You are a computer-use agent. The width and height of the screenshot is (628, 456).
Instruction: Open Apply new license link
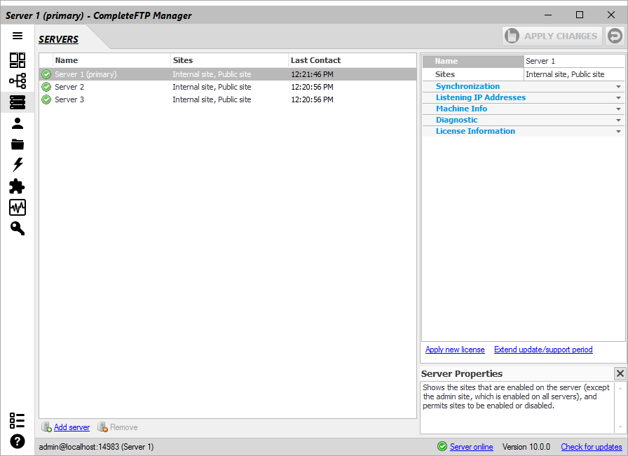point(455,350)
